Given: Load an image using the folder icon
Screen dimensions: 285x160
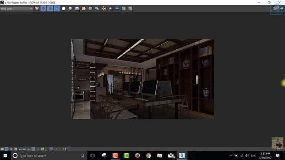Looking at the screenshot, I should point(84,8).
